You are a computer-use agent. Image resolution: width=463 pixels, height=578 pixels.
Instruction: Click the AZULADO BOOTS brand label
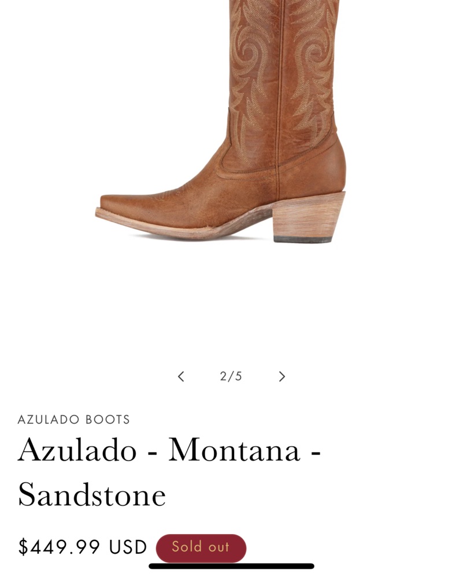(74, 420)
